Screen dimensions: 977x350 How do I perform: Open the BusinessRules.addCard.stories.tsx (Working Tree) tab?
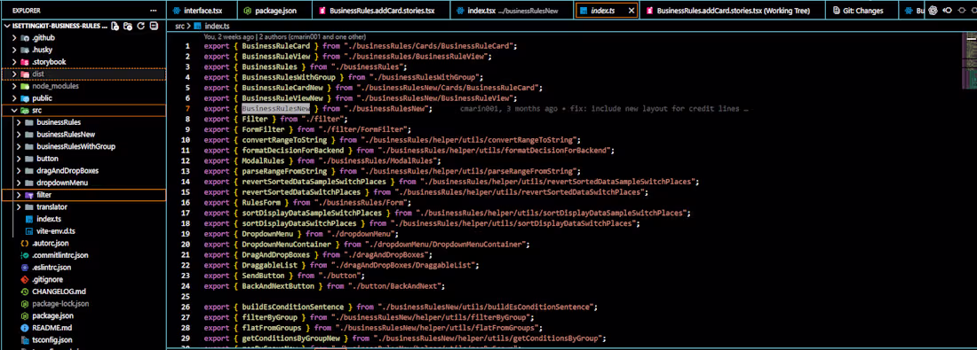(x=732, y=11)
